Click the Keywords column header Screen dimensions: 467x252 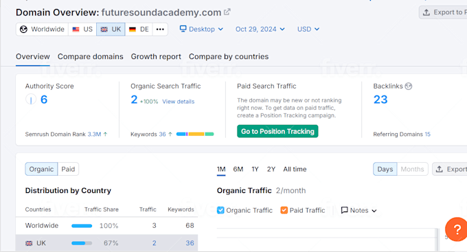tap(181, 209)
